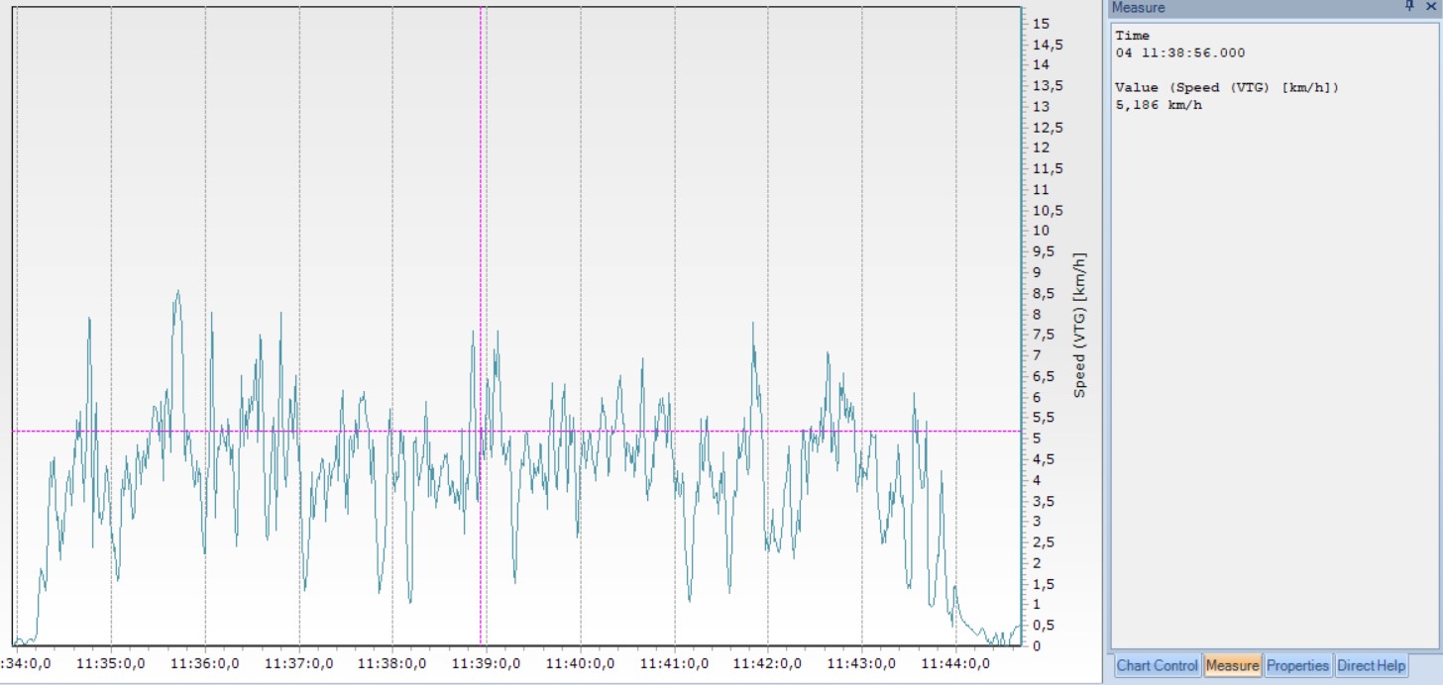
Task: Click the 10 mark on the speed axis
Action: coord(1041,231)
